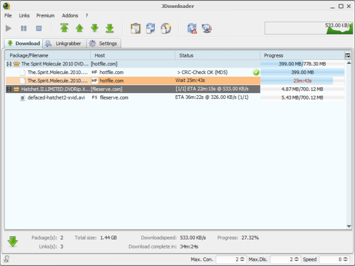Move selected item up one position

[80, 28]
